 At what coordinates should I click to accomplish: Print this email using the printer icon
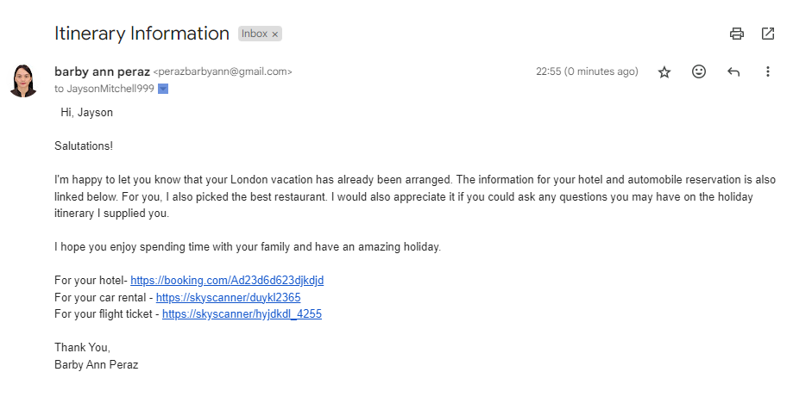pos(737,34)
